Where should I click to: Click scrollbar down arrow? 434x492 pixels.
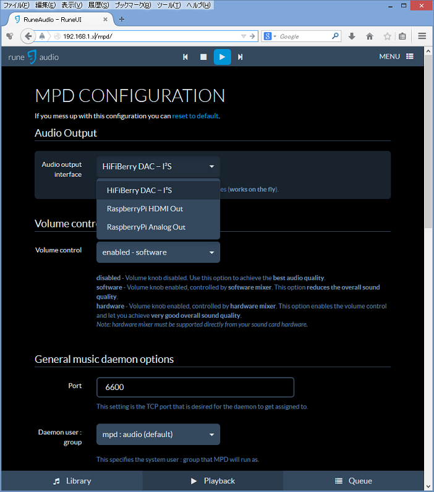click(428, 486)
